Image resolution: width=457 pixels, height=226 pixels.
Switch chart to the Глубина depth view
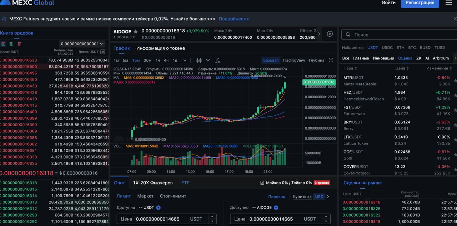317,61
